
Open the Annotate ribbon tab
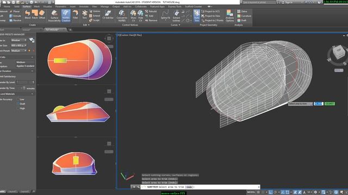tap(84, 6)
